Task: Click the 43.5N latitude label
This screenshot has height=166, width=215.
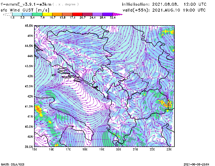Action: [29, 66]
